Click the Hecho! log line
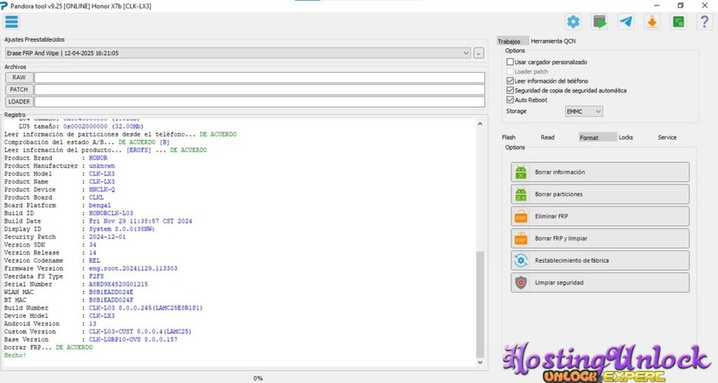718x383 pixels. tap(15, 355)
